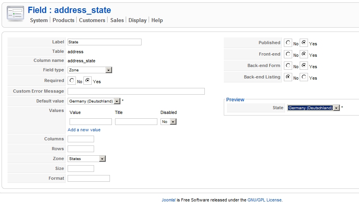
Task: Open the System menu
Action: (39, 20)
